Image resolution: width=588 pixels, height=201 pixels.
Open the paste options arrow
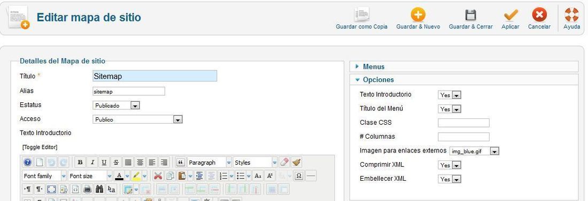click(x=190, y=176)
